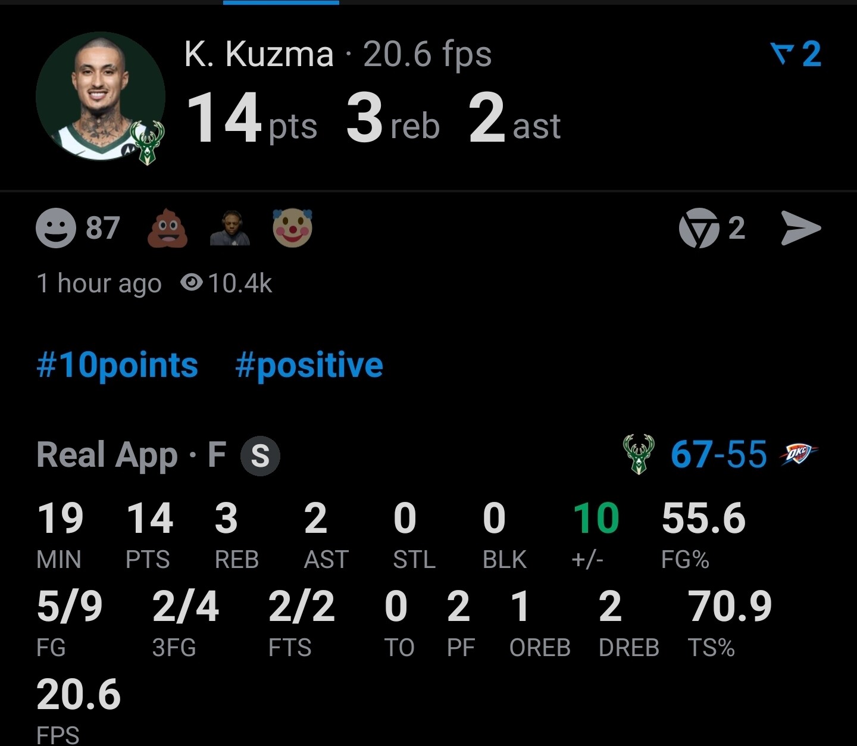The width and height of the screenshot is (857, 746).
Task: Tap the gray circular comment icon
Action: pyautogui.click(x=699, y=228)
